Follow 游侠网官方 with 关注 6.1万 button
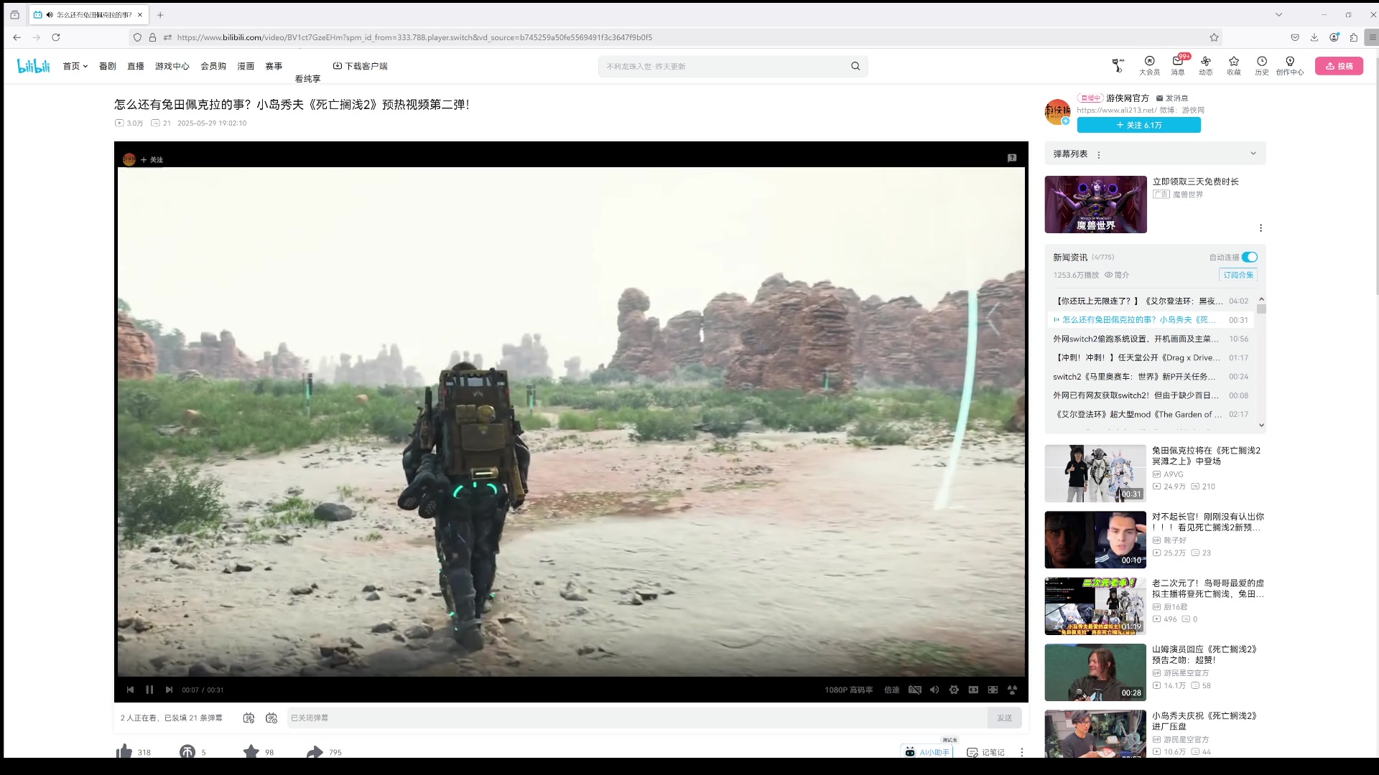The height and width of the screenshot is (775, 1379). [x=1138, y=125]
